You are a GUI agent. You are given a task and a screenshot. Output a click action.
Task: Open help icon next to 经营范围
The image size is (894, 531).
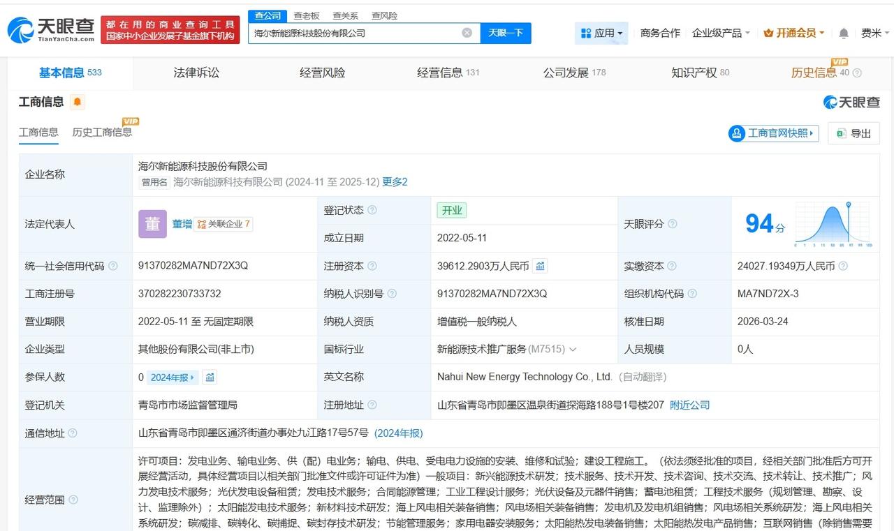73,500
